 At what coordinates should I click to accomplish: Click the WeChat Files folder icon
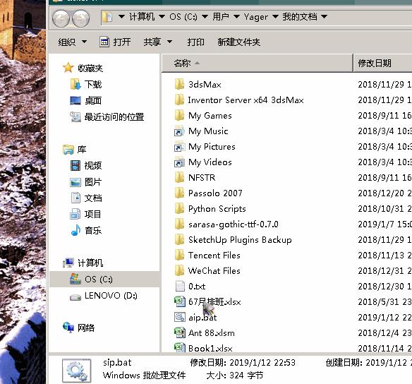179,270
